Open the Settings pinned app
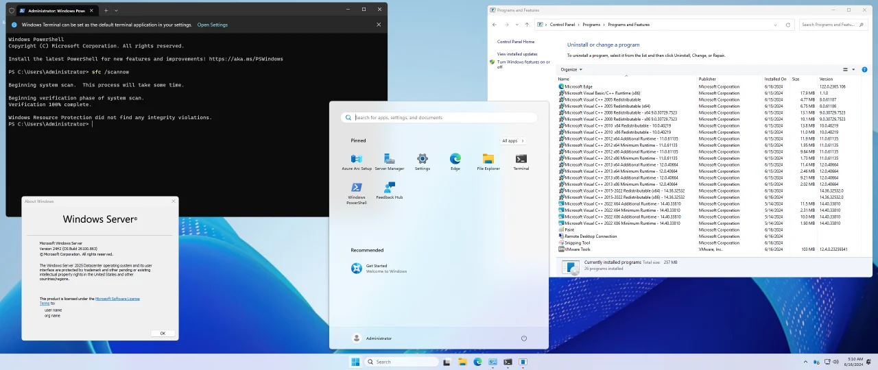 pyautogui.click(x=423, y=162)
